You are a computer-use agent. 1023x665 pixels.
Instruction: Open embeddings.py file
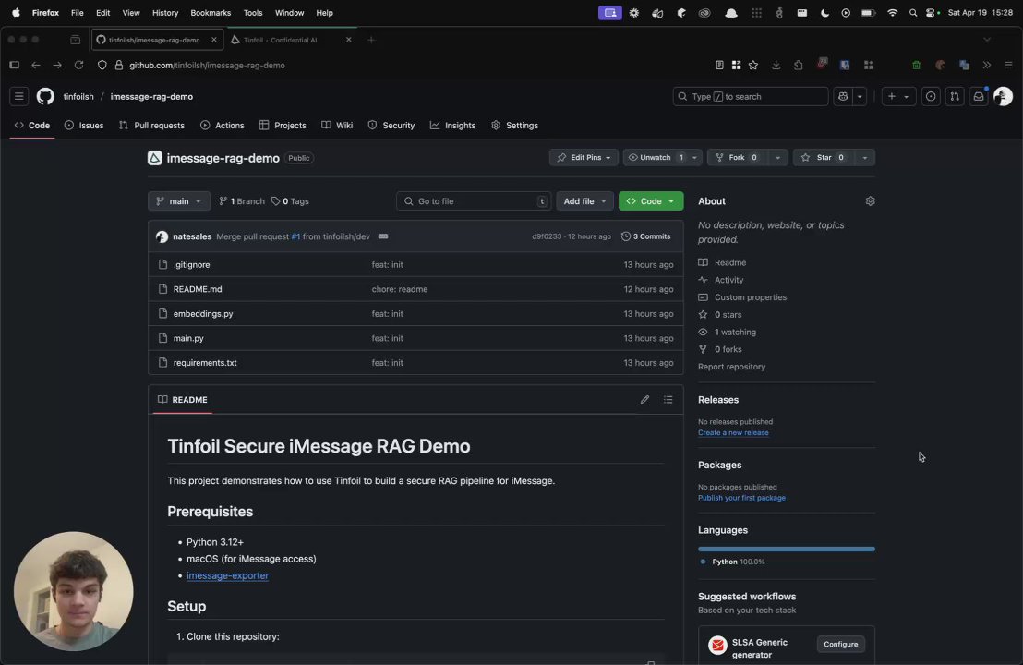pos(203,314)
